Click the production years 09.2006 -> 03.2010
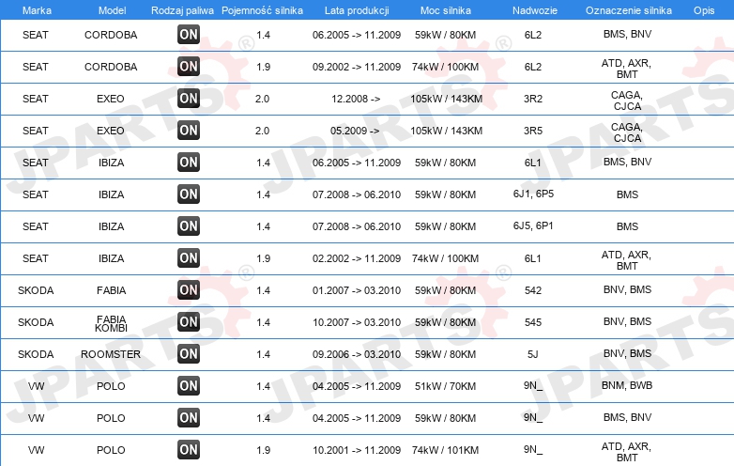 (357, 354)
